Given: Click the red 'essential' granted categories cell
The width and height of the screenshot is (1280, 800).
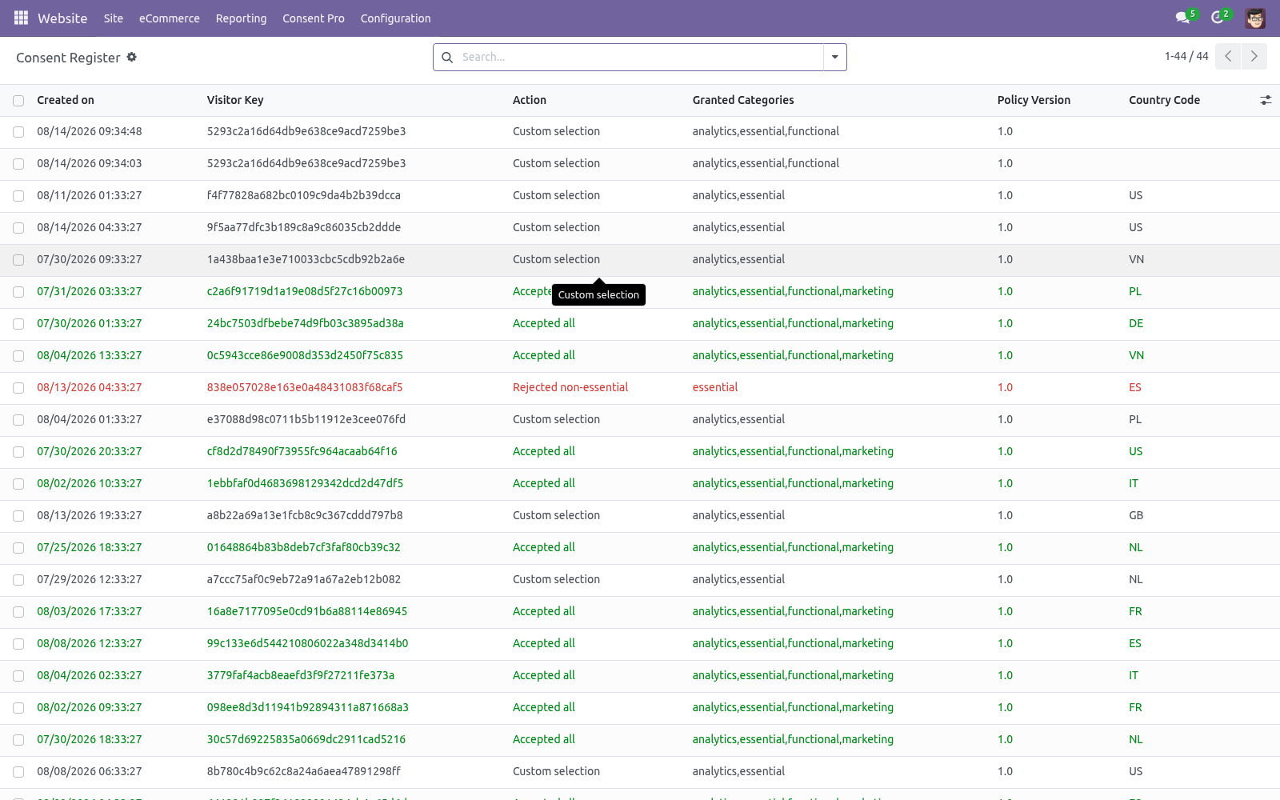Looking at the screenshot, I should [715, 387].
